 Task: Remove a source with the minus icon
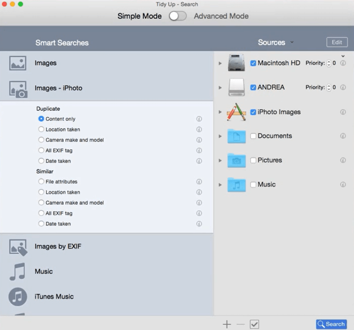click(241, 324)
